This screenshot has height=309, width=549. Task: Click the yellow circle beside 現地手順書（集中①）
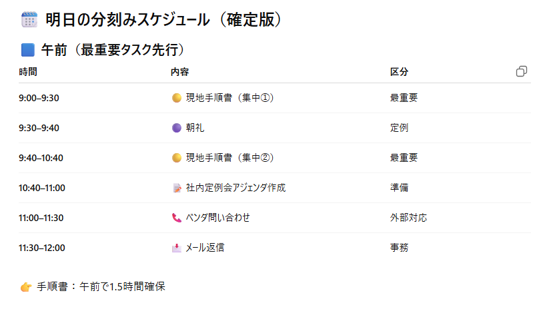coord(177,98)
